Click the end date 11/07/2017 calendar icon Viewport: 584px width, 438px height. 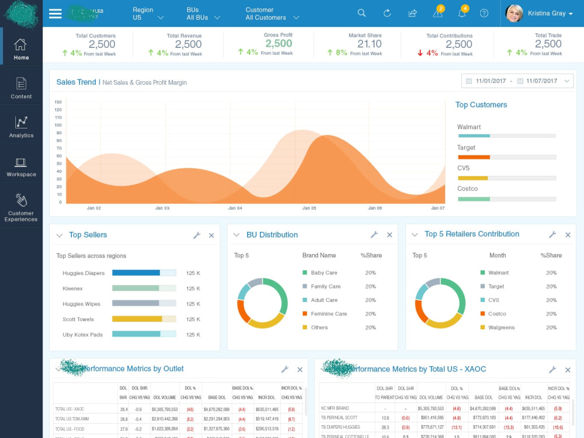point(520,81)
